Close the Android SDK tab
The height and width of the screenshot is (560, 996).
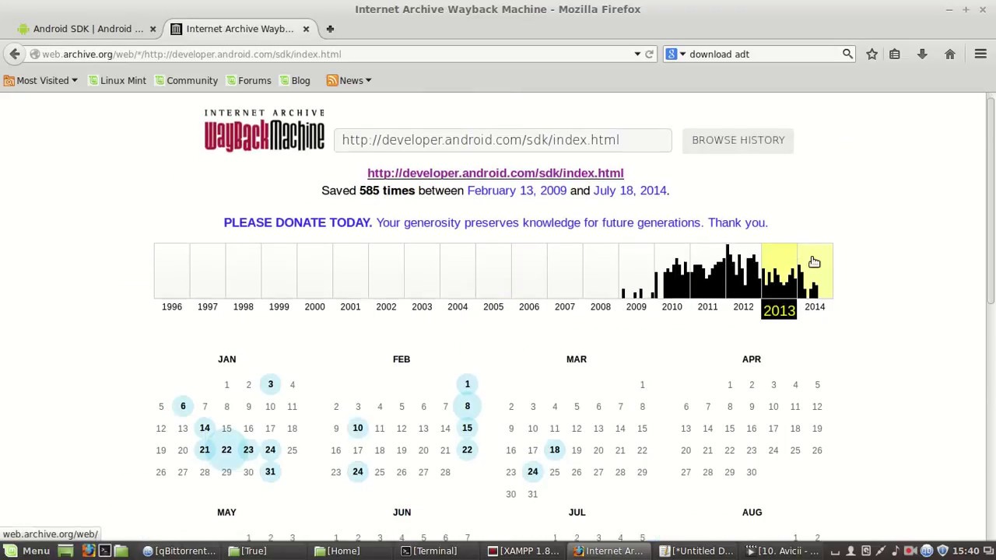tap(153, 29)
